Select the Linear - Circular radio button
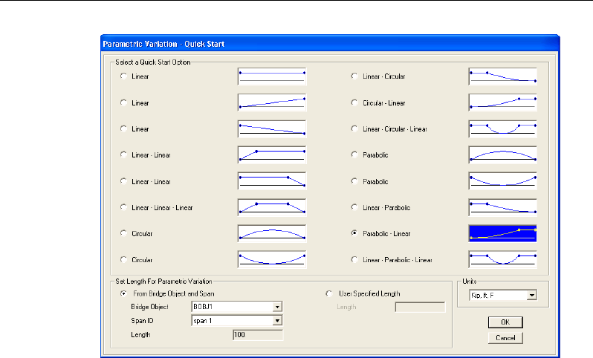This screenshot has width=593, height=358. [354, 77]
